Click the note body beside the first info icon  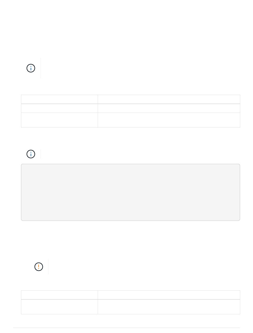(x=140, y=68)
